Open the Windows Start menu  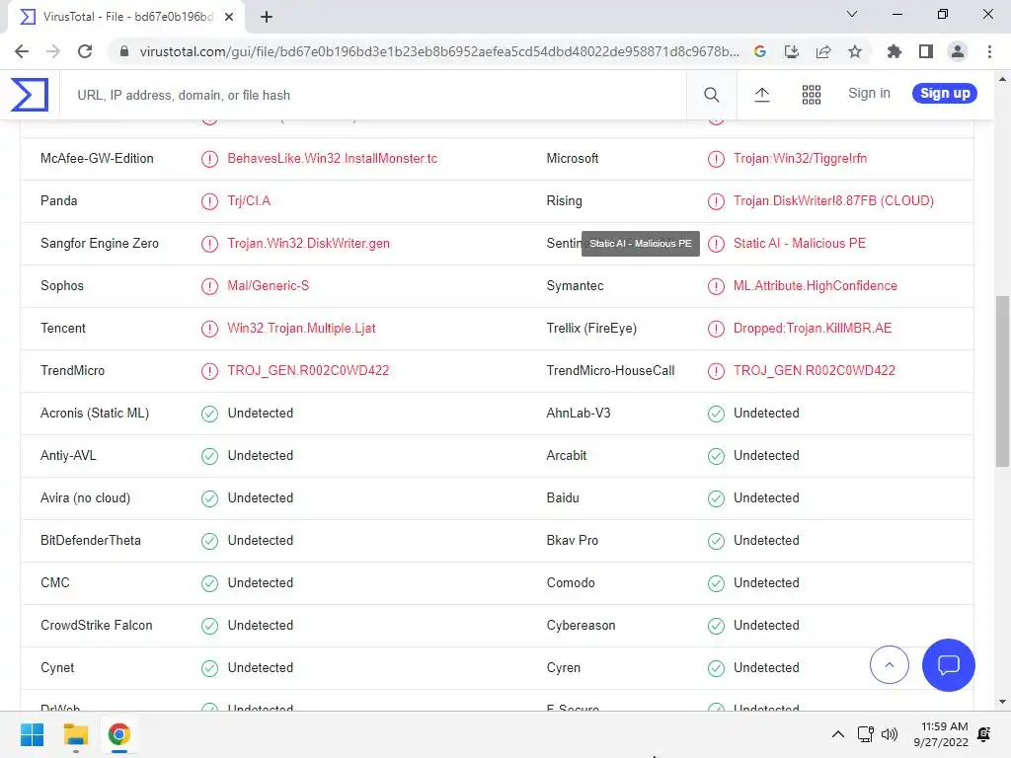(x=32, y=734)
